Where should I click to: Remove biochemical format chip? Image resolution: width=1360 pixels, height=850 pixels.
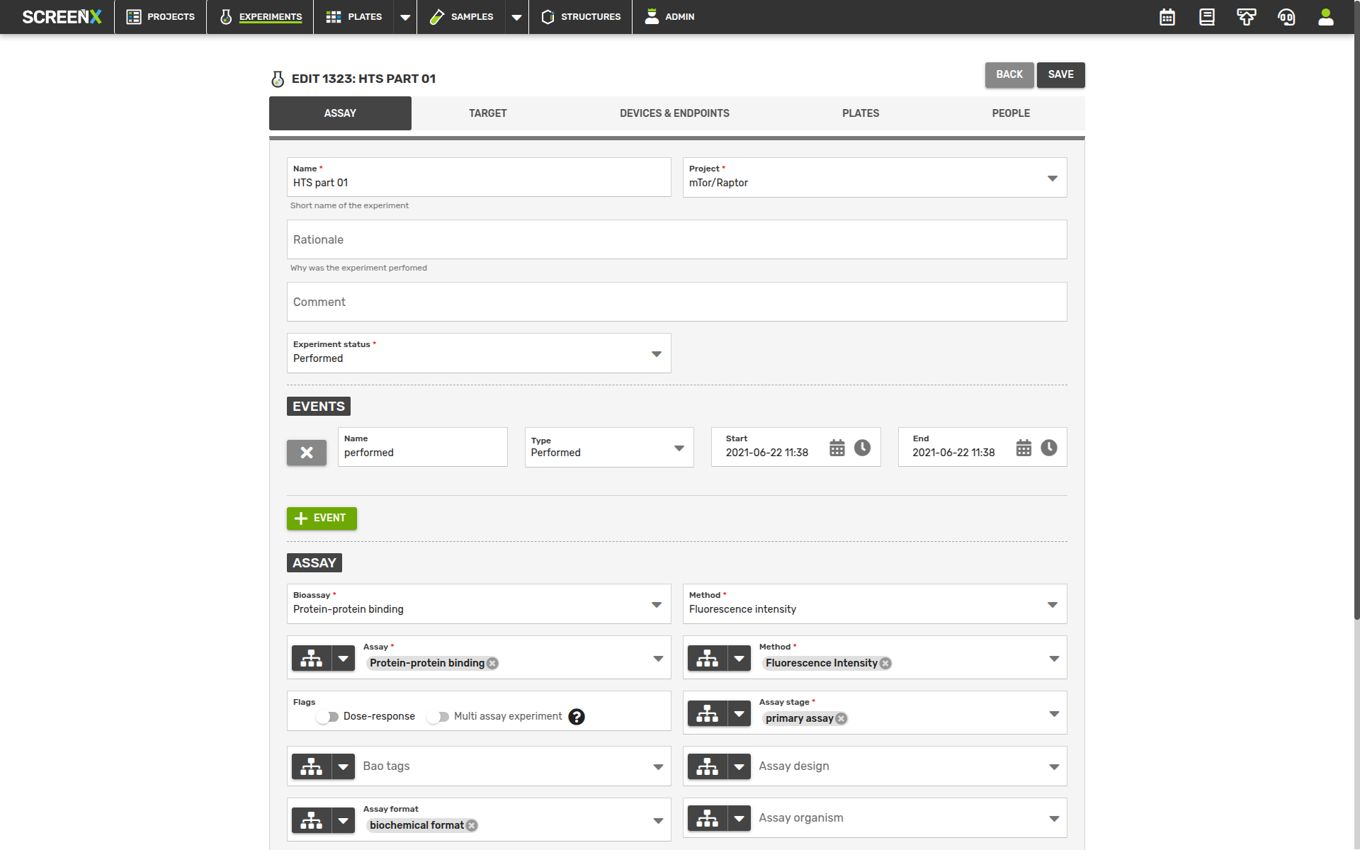(x=472, y=825)
